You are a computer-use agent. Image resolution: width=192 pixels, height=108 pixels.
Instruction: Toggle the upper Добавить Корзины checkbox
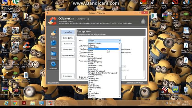click(x=80, y=49)
